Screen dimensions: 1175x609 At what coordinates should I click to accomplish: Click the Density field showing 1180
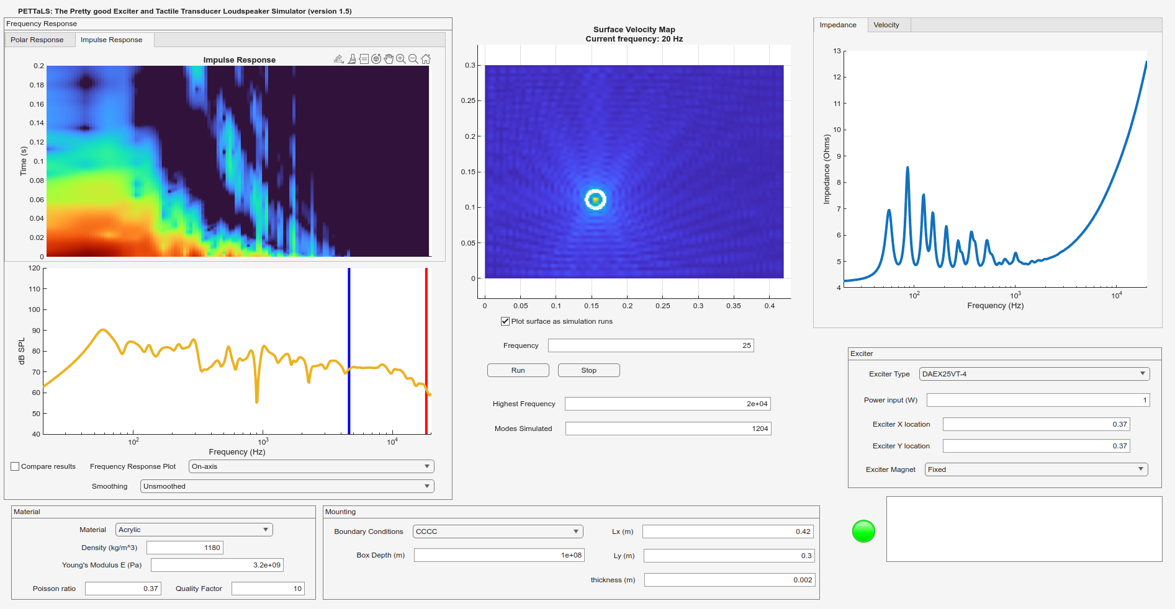(x=185, y=548)
